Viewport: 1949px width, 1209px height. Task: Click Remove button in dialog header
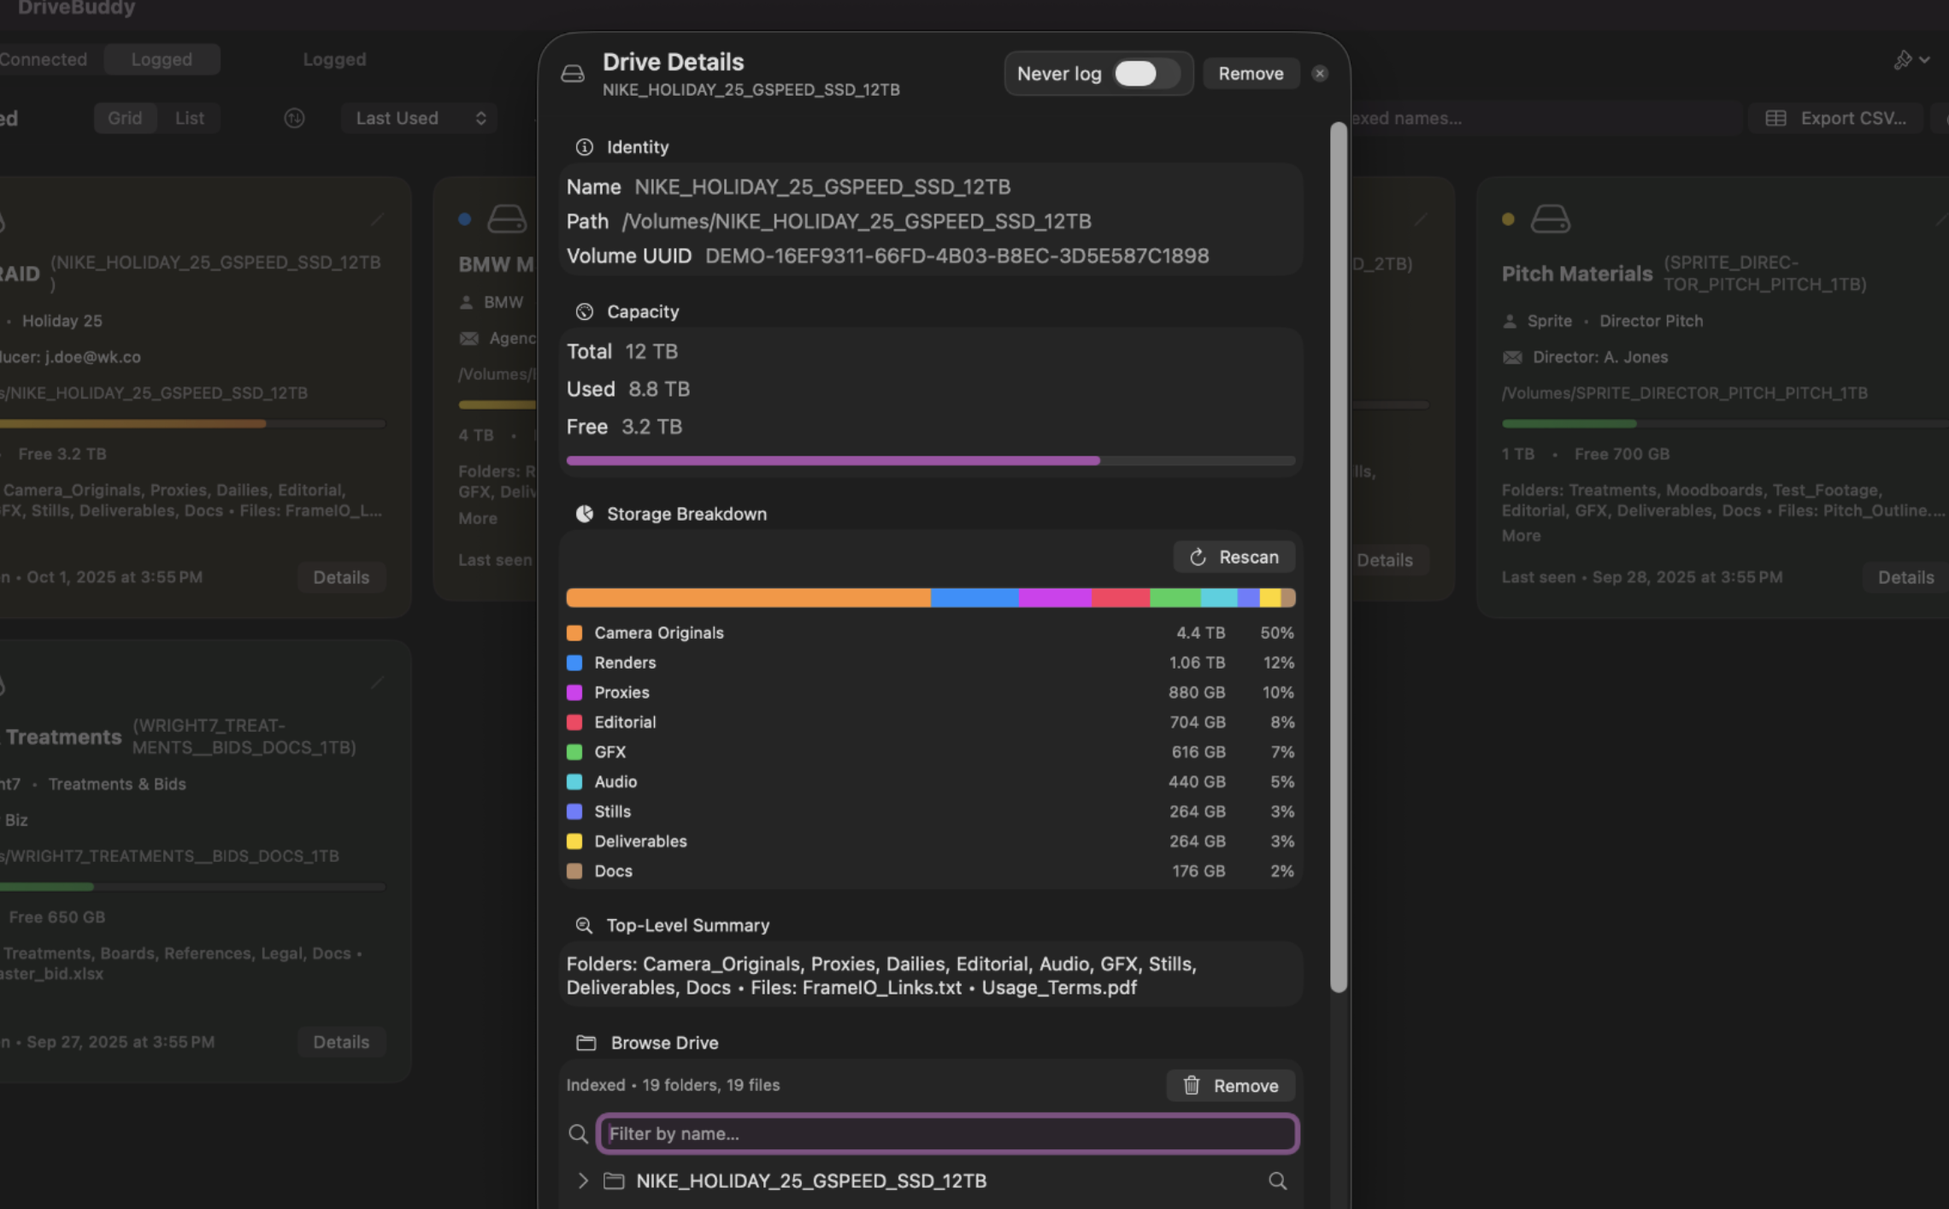coord(1250,74)
